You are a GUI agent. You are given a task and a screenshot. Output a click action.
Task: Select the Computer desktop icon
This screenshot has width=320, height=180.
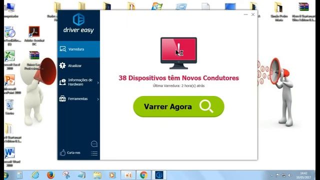(x=9, y=10)
